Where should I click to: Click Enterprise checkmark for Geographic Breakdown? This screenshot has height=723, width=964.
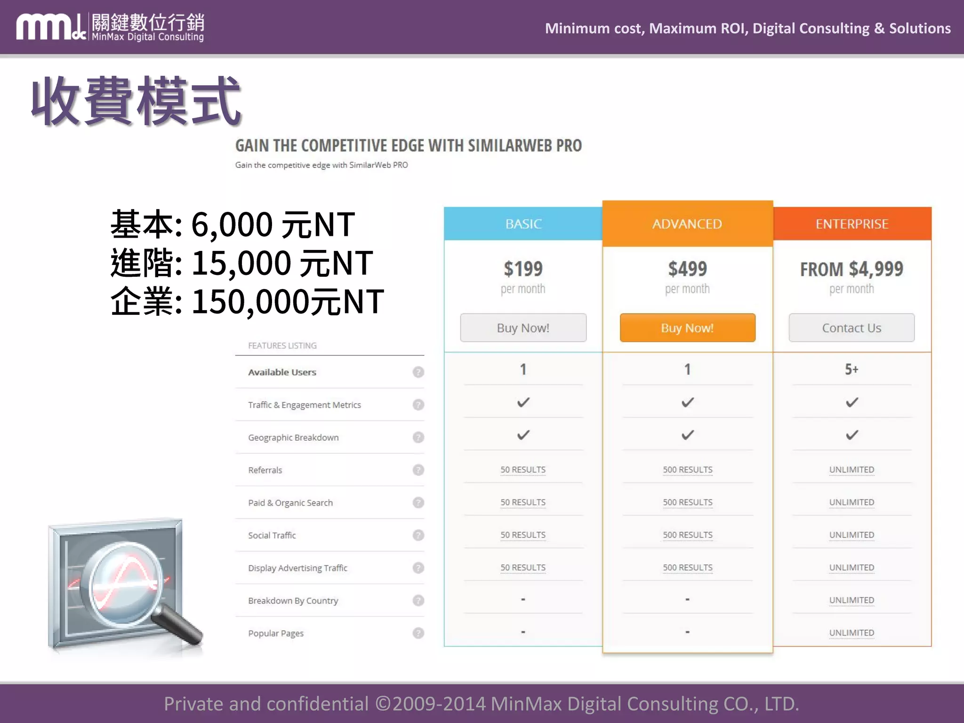[852, 435]
